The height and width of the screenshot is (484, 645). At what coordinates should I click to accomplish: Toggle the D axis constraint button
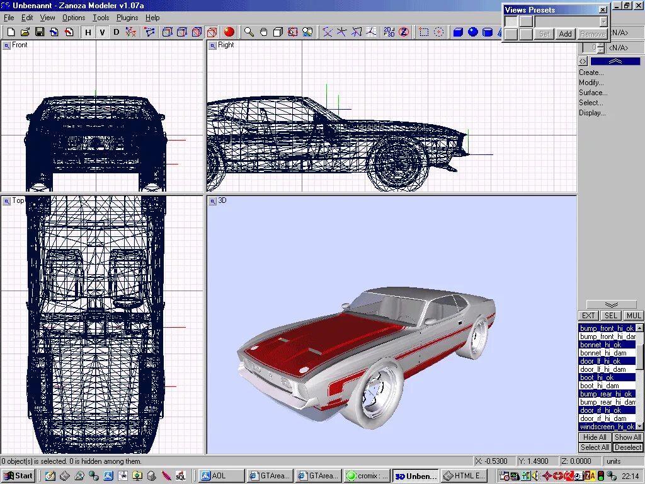pos(116,32)
